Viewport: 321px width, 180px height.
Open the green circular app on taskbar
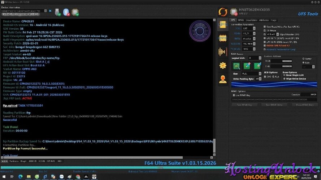pos(37,177)
